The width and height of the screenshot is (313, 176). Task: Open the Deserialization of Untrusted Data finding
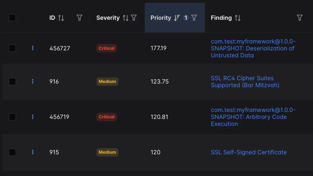pyautogui.click(x=253, y=48)
